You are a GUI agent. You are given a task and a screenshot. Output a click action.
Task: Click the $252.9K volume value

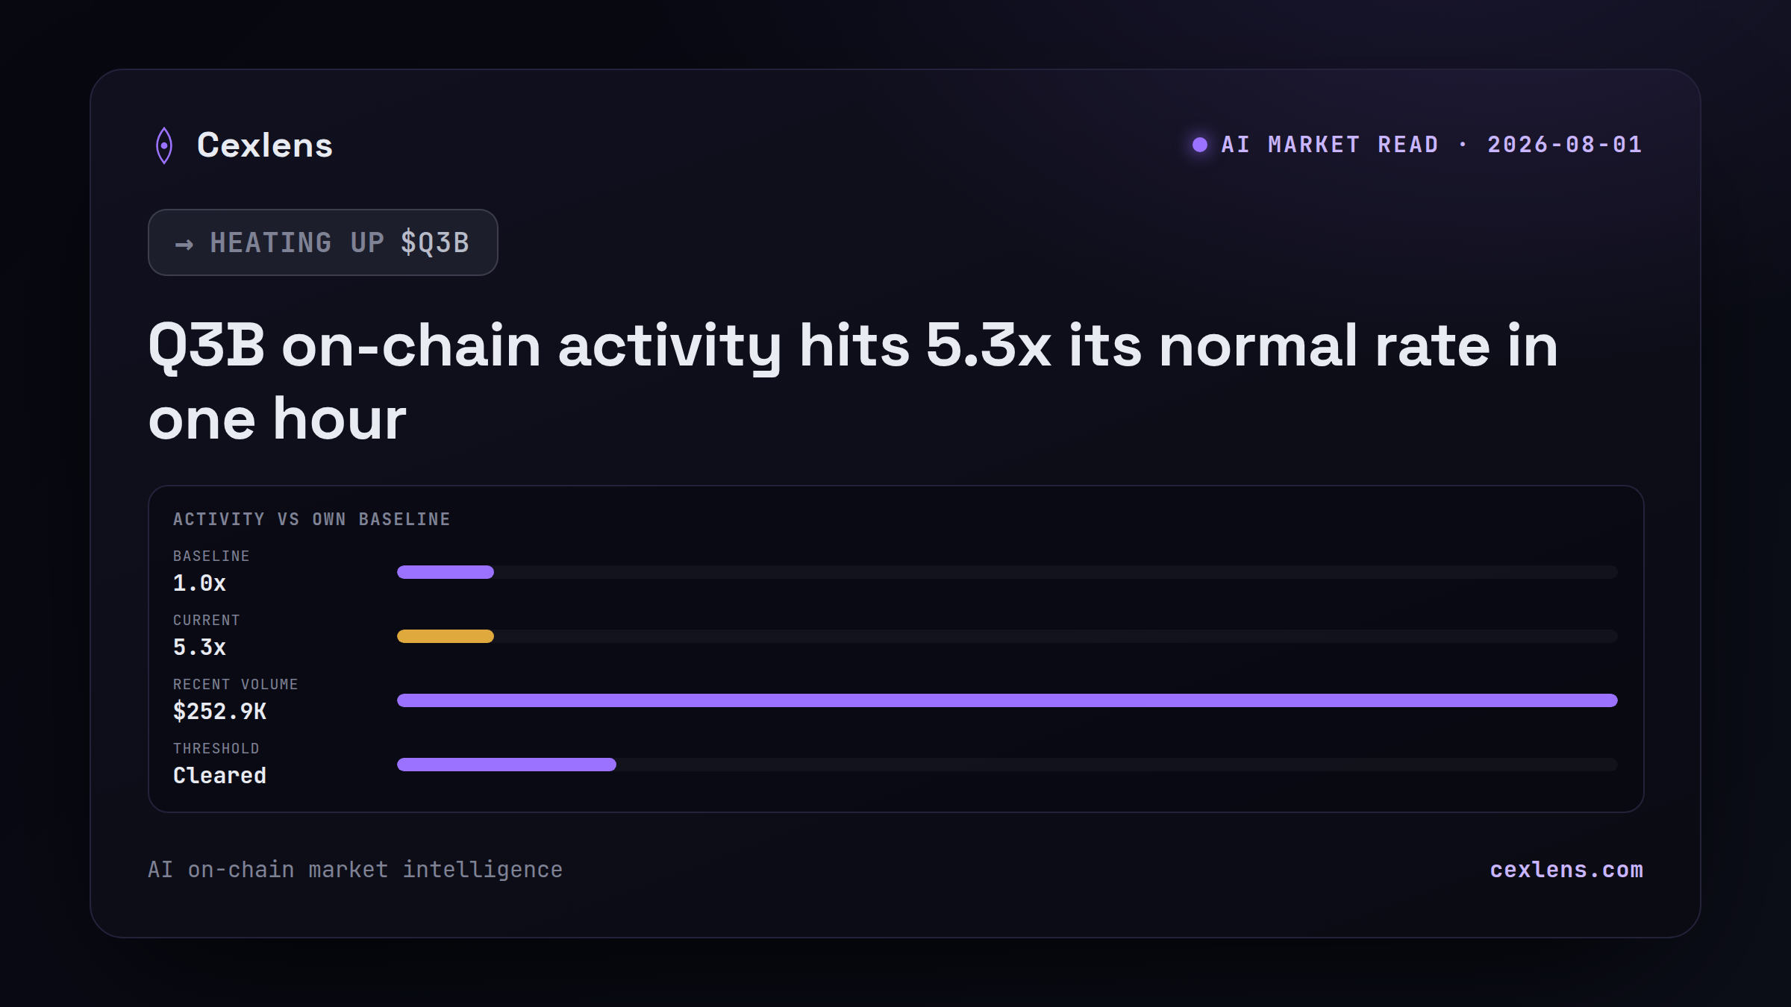219,712
